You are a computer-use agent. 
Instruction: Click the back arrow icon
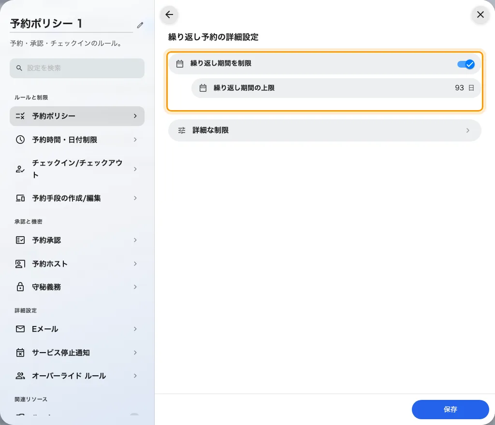(169, 14)
